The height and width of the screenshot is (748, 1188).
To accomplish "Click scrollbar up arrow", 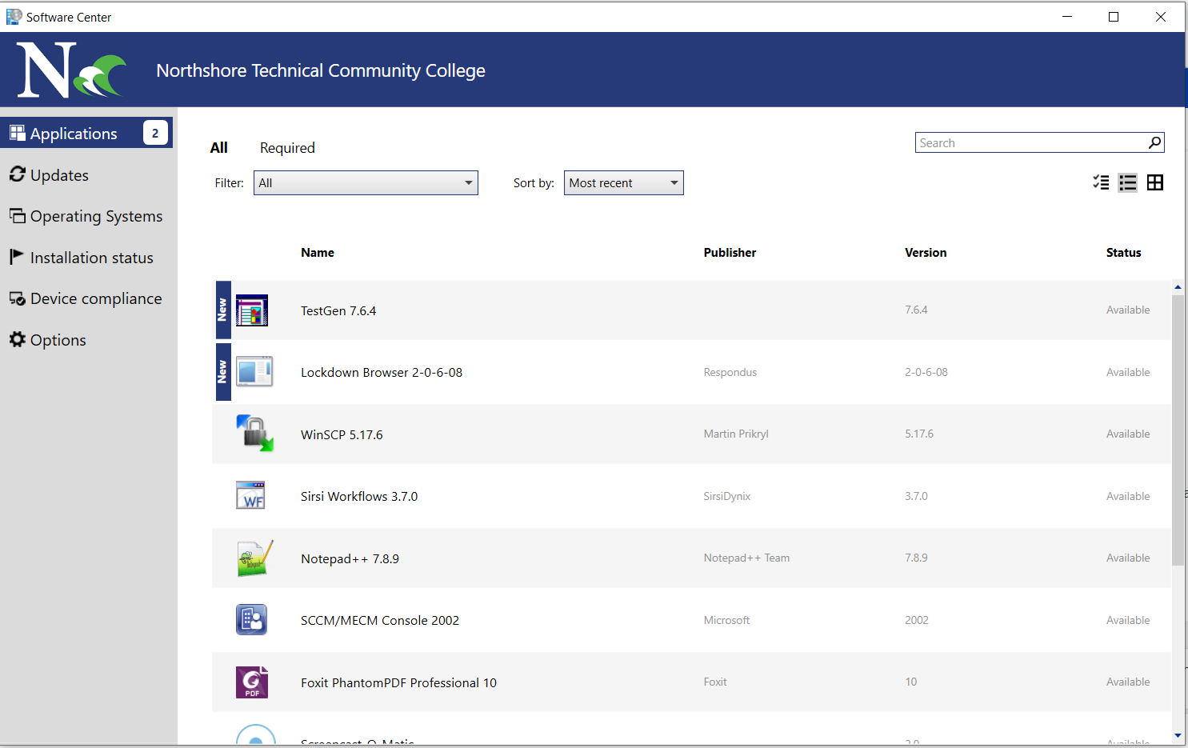I will point(1178,287).
